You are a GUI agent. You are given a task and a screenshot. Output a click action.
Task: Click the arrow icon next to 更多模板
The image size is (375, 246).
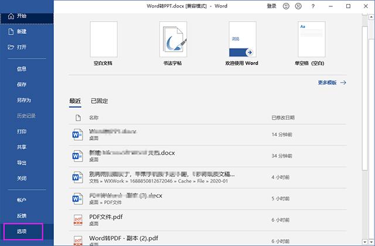coord(343,83)
